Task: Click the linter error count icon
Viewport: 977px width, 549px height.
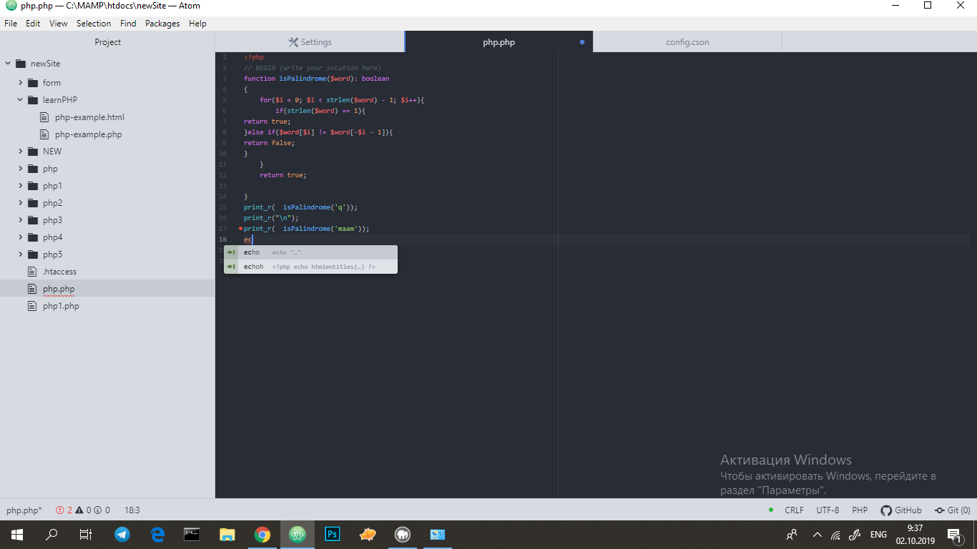Action: click(x=60, y=510)
